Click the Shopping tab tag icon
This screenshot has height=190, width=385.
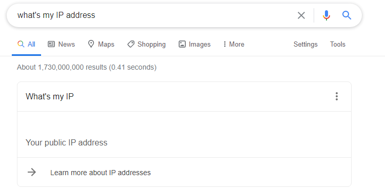[131, 45]
